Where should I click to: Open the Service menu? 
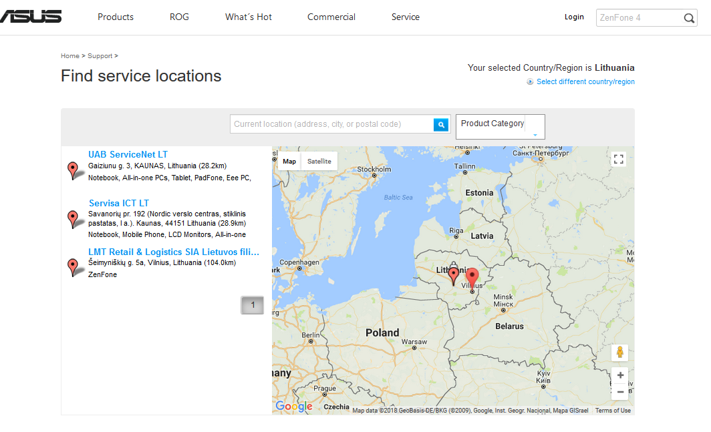click(x=406, y=17)
